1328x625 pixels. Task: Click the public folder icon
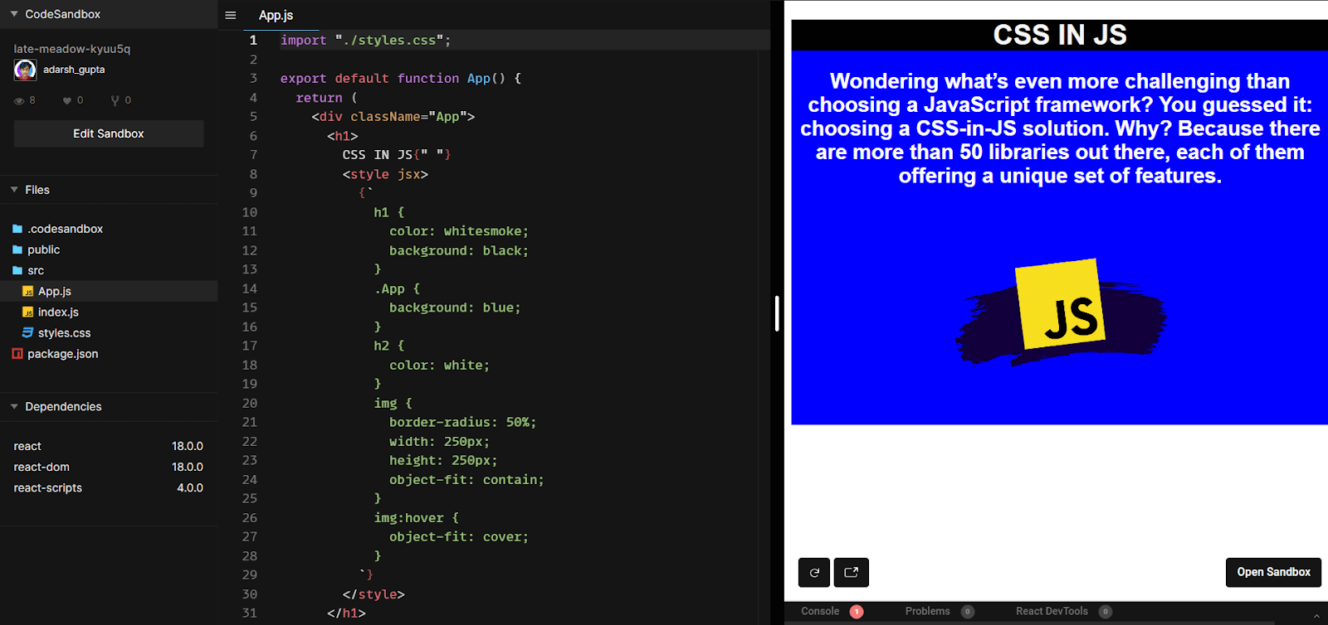tap(17, 250)
